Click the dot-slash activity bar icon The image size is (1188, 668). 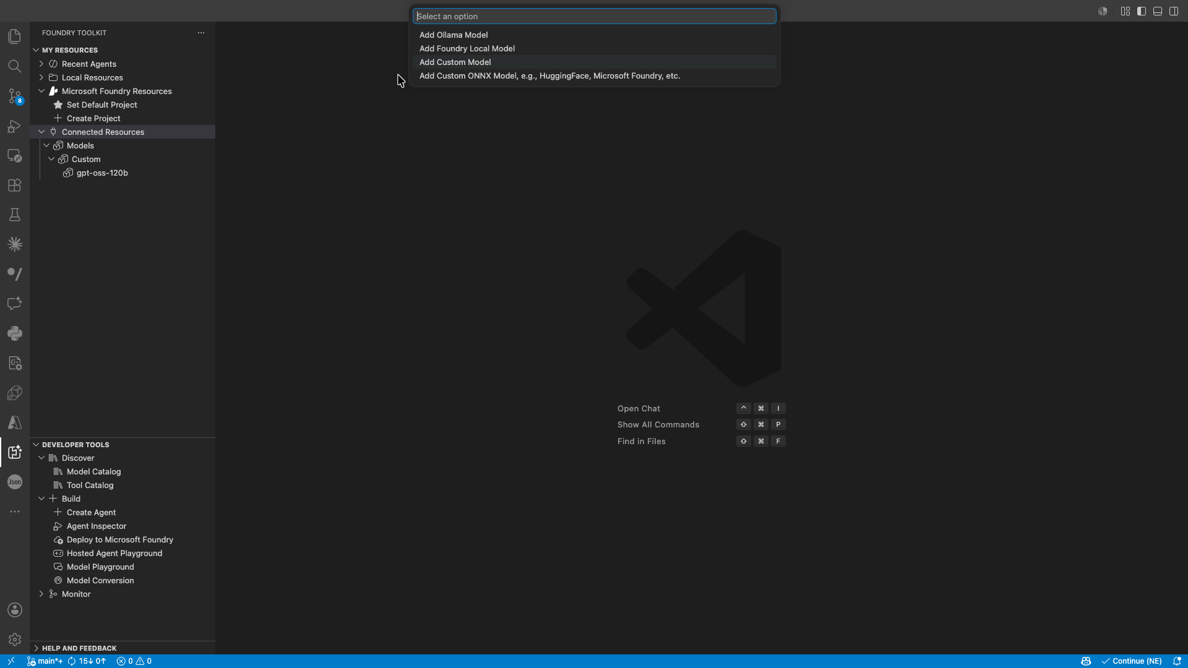(15, 274)
